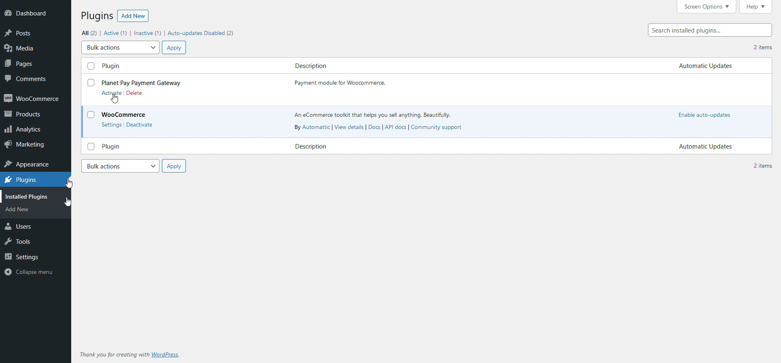
Task: Click the Appearance paintbrush icon
Action: click(8, 164)
